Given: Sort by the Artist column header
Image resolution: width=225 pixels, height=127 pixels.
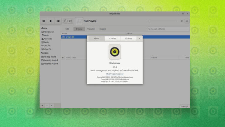Looking at the screenshot, I should click(x=93, y=33).
